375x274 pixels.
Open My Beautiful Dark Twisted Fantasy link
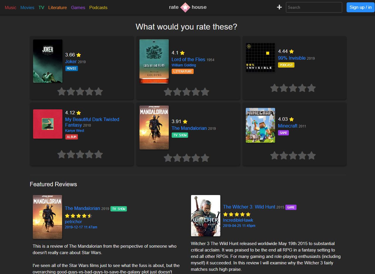click(92, 122)
